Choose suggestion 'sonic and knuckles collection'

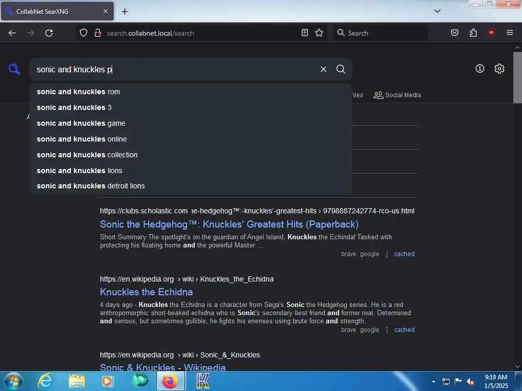point(191,155)
